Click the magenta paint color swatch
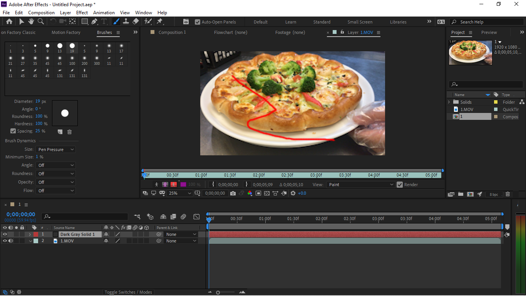The height and width of the screenshot is (296, 526). (184, 185)
